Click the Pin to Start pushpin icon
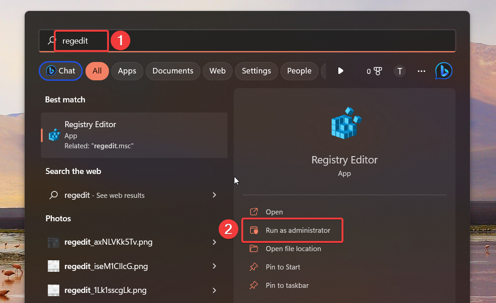 254,267
